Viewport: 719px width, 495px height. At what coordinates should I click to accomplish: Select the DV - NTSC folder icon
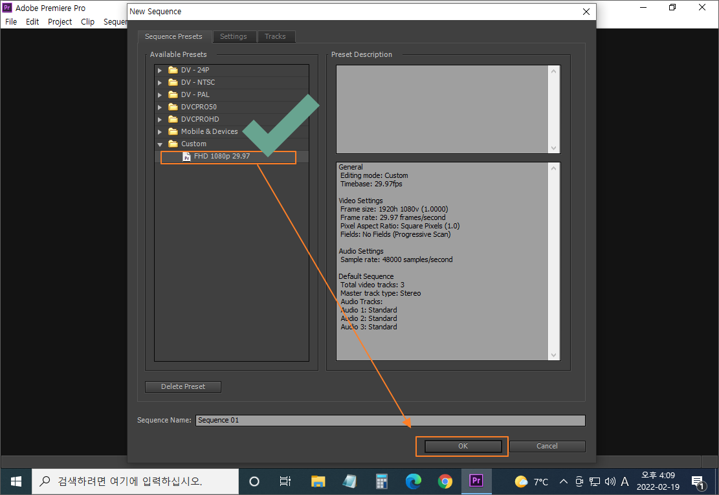(x=173, y=82)
